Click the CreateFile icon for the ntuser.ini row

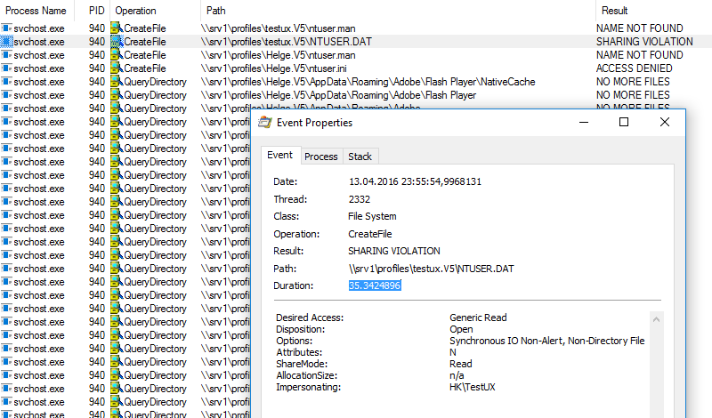pos(116,68)
